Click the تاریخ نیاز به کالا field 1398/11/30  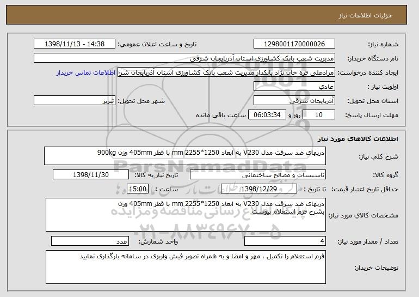(91, 175)
